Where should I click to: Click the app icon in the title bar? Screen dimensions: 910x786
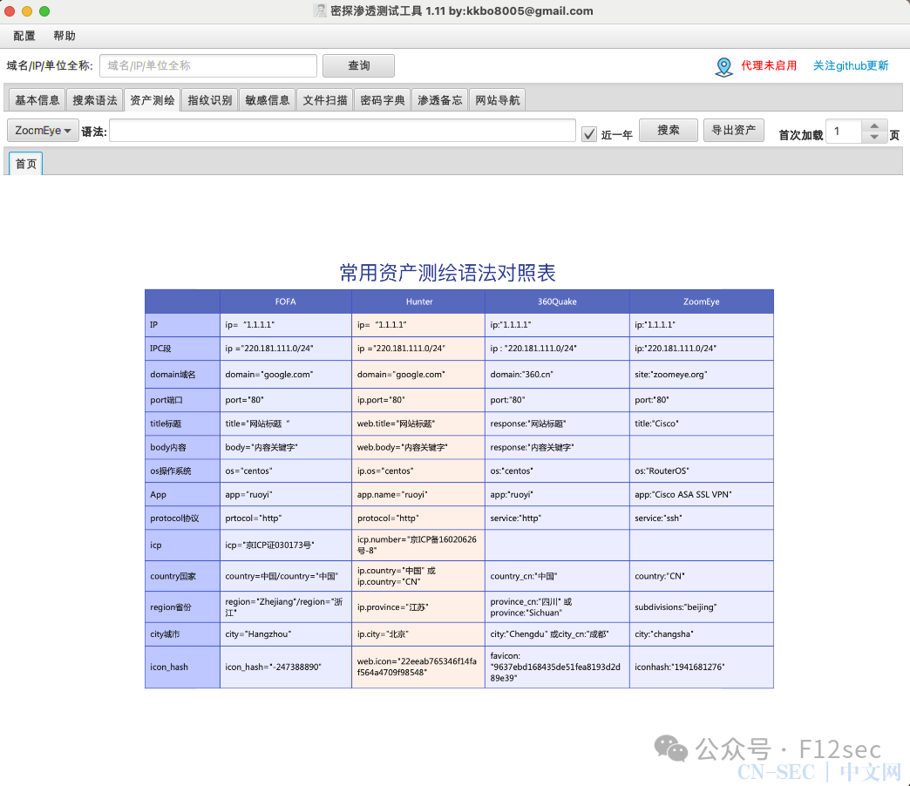click(320, 10)
